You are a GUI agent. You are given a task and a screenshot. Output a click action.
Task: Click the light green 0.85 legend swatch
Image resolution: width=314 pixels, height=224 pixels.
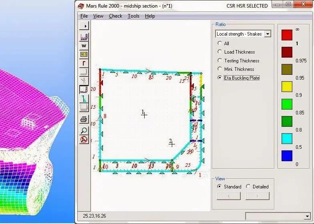(x=287, y=104)
